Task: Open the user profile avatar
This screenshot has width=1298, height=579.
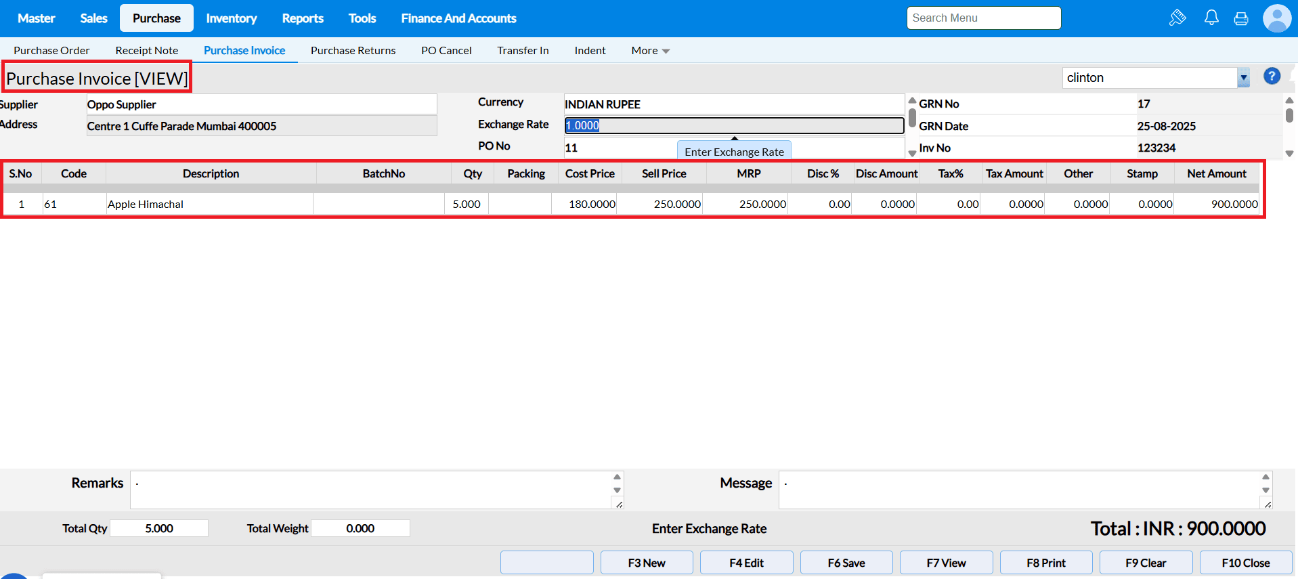Action: [x=1276, y=18]
